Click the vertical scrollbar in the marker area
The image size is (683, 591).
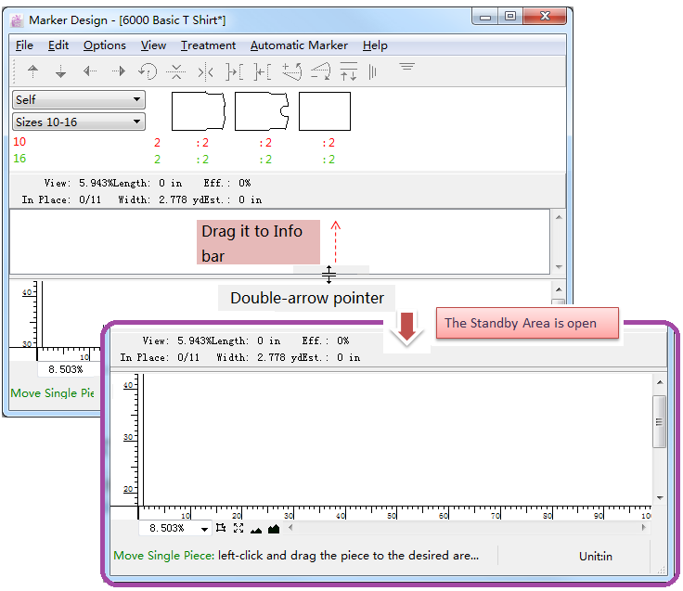pos(659,422)
